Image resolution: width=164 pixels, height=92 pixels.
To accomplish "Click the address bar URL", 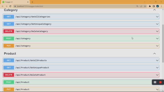I will 30,6.
